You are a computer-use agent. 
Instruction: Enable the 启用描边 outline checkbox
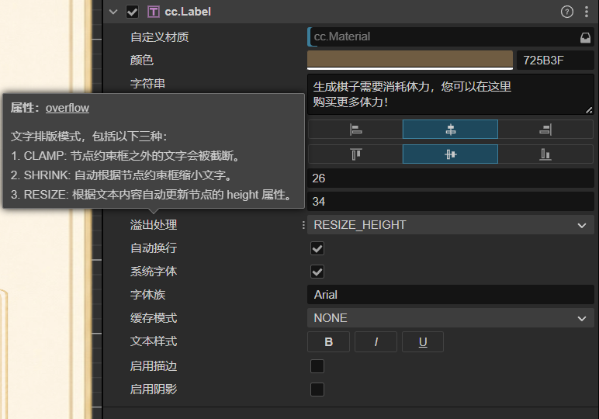pos(317,366)
